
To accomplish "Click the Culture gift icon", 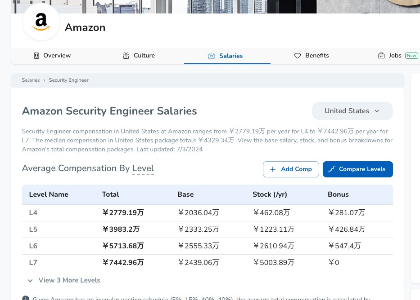I will (x=126, y=56).
